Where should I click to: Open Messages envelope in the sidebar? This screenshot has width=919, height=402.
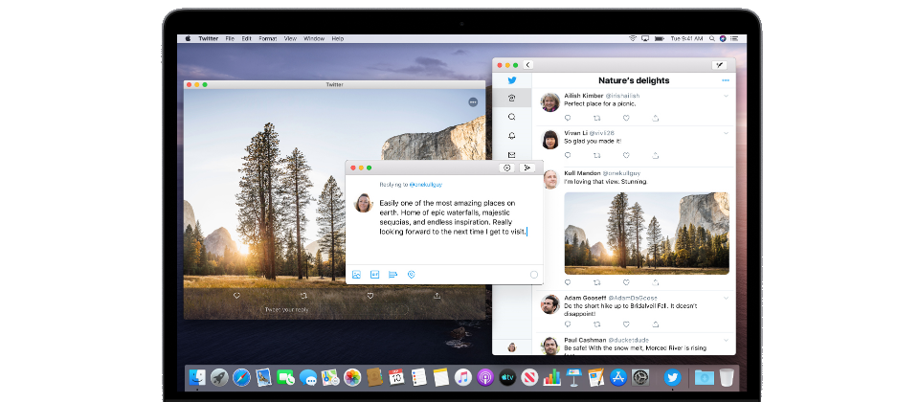[511, 155]
